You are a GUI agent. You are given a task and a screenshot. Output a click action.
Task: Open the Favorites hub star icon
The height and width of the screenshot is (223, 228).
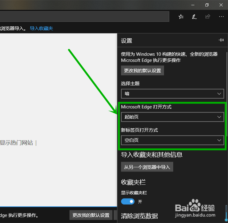click(181, 17)
